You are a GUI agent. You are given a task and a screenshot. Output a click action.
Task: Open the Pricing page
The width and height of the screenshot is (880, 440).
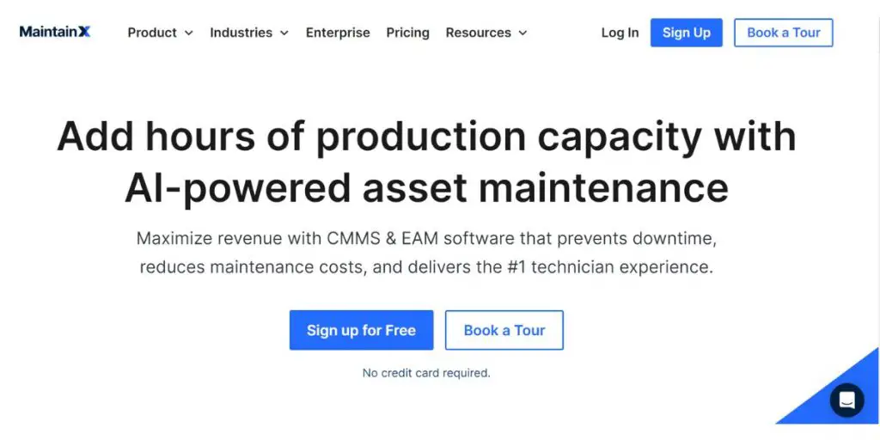407,33
